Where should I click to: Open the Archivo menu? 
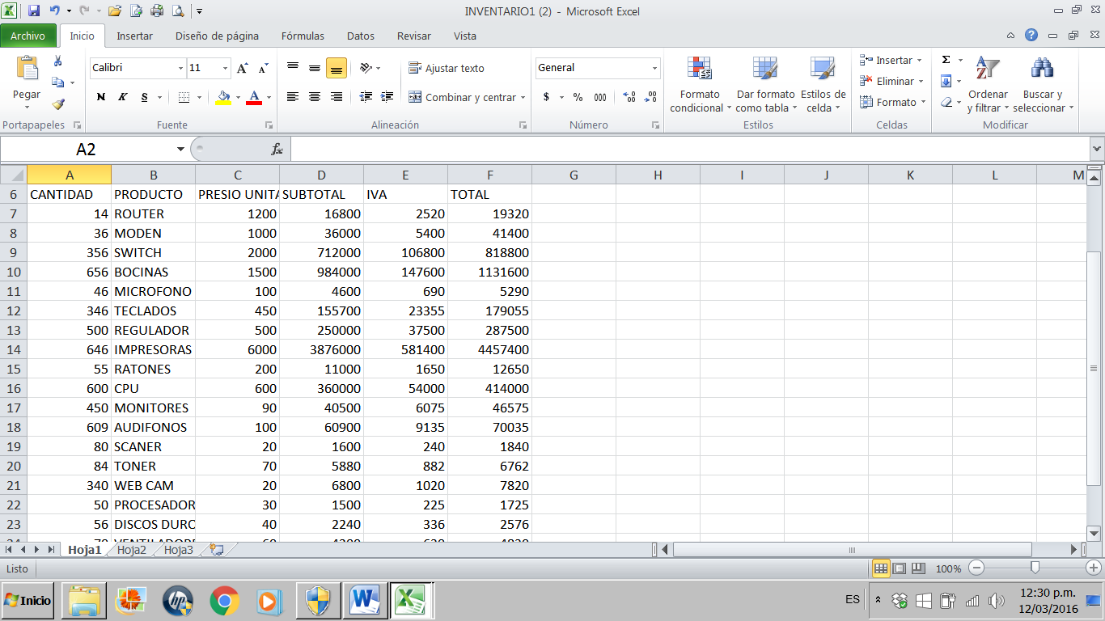click(x=28, y=36)
